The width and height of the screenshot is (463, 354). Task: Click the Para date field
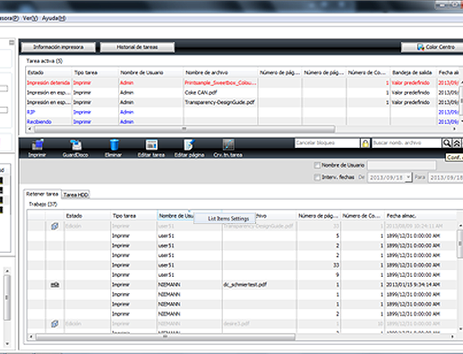(445, 177)
